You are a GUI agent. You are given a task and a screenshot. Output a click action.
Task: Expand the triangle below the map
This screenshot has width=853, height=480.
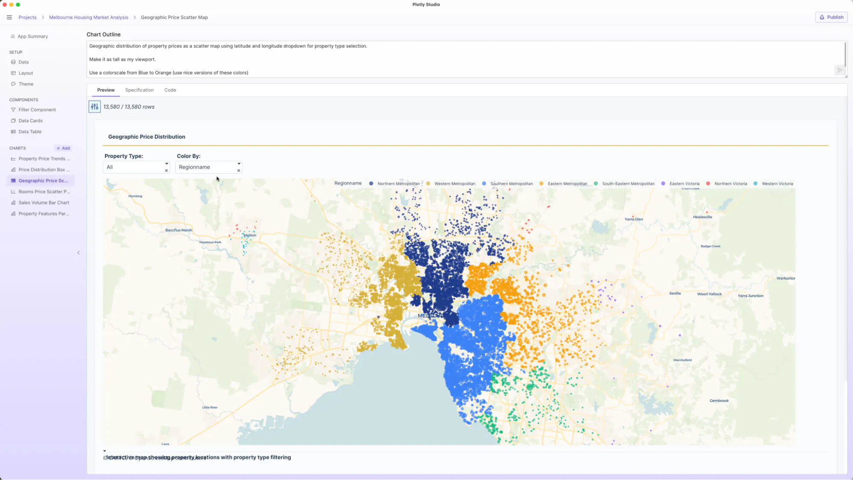point(105,451)
